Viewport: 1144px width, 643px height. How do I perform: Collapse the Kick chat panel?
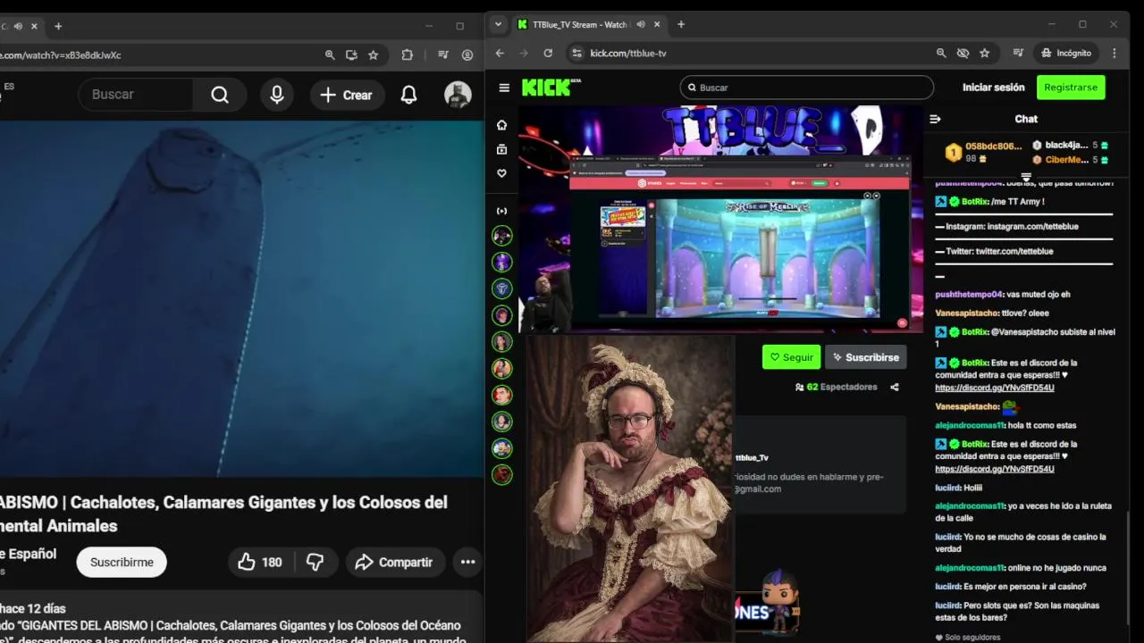click(x=935, y=119)
